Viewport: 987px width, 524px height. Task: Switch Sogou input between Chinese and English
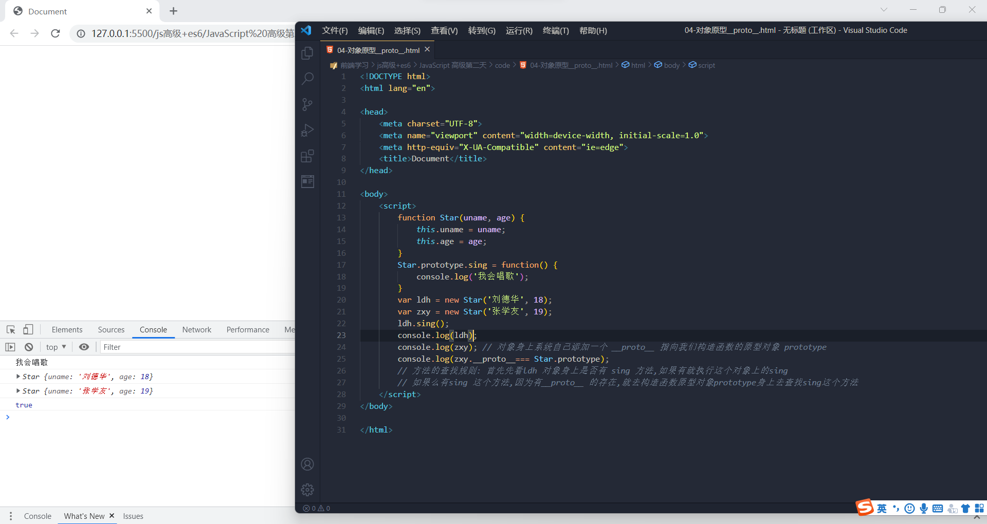coord(881,508)
